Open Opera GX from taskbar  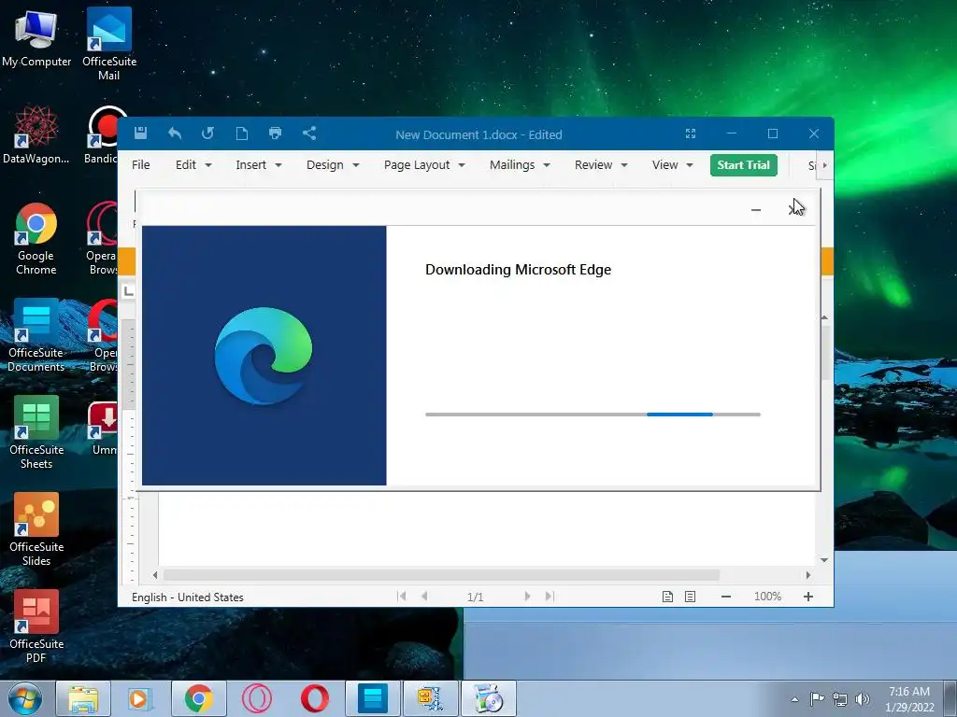point(257,698)
